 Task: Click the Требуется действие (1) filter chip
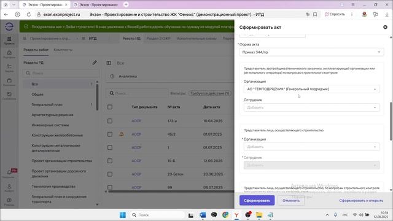coord(210,93)
